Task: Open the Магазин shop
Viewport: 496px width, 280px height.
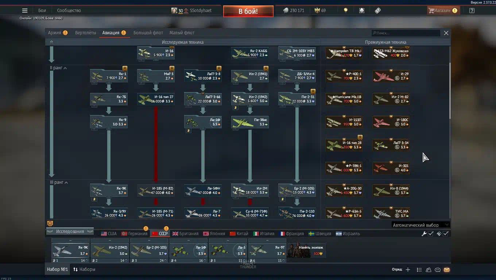Action: [x=443, y=11]
